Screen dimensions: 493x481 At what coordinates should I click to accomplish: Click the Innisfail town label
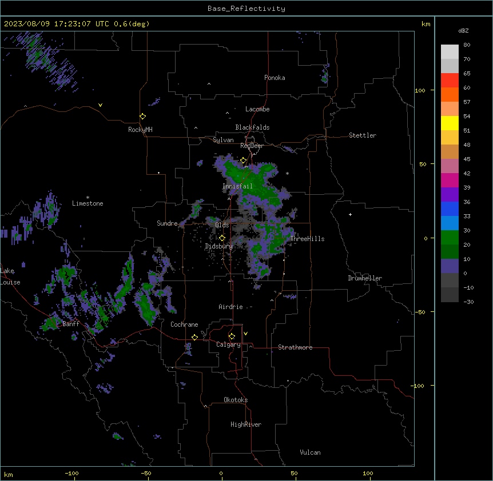[237, 186]
